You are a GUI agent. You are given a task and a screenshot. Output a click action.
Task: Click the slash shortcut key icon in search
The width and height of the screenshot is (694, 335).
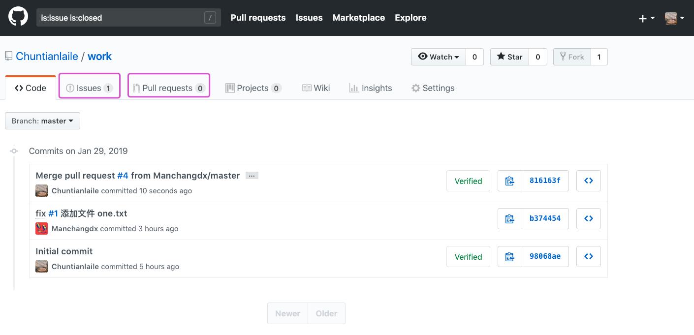coord(210,18)
